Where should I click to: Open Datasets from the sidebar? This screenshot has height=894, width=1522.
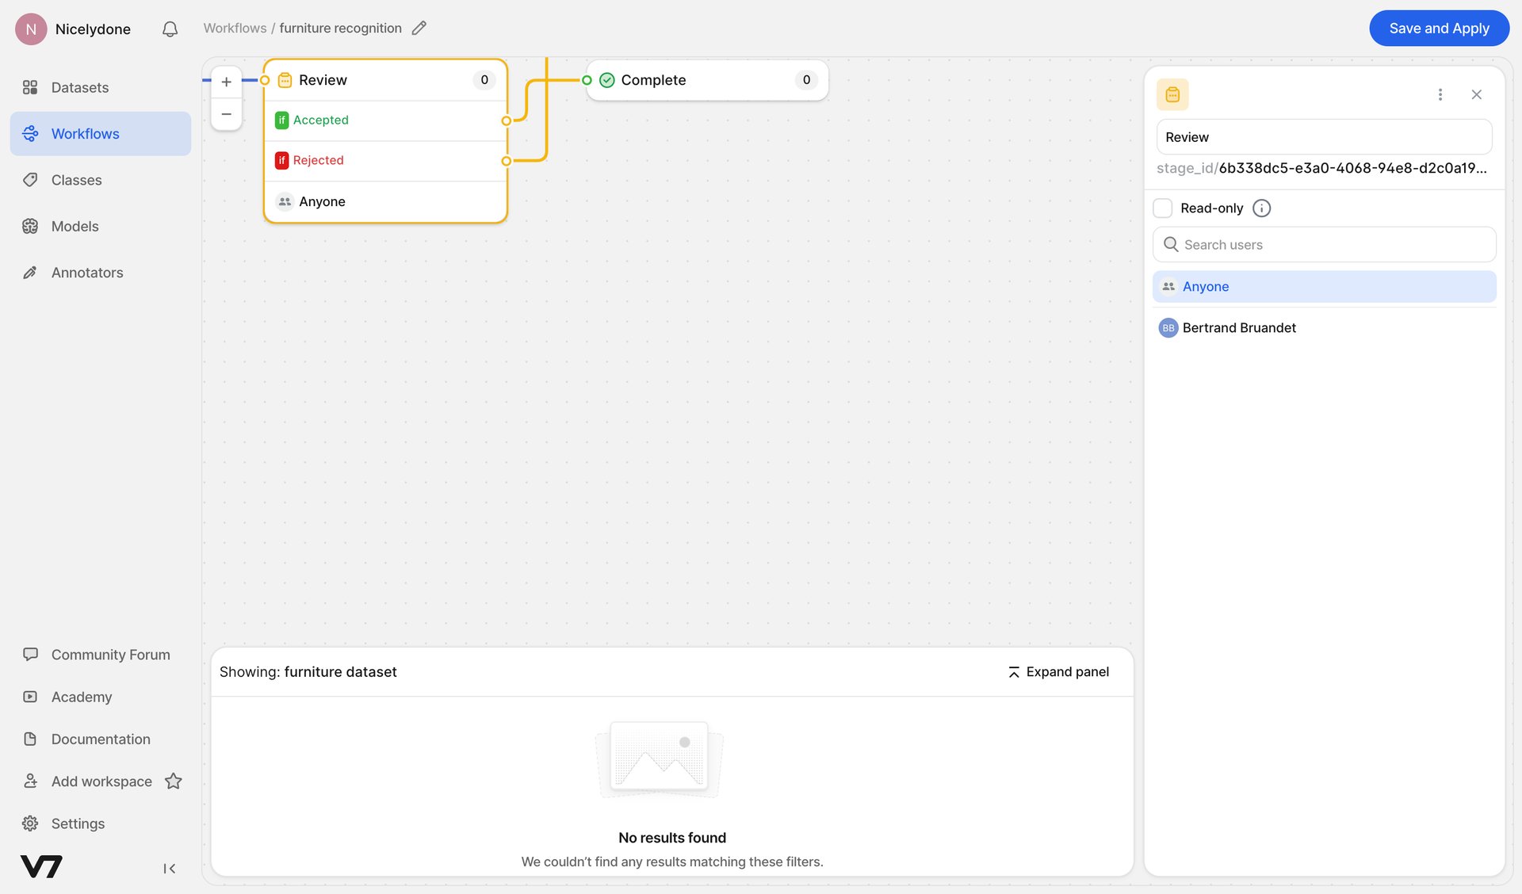[79, 87]
